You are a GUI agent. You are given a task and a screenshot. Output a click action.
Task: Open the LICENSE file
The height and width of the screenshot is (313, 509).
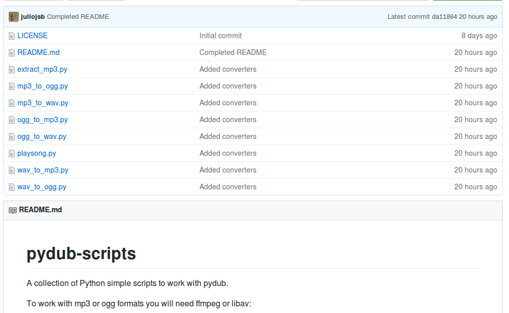pos(33,36)
